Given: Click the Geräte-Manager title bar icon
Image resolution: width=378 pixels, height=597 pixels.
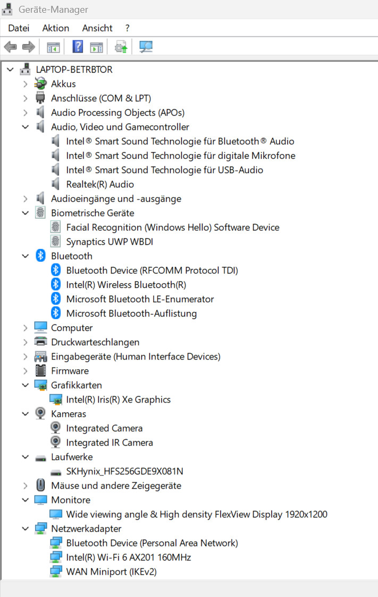Looking at the screenshot, I should 7,9.
